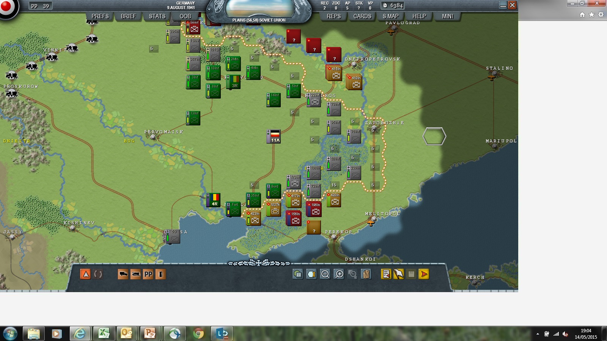Click the PP 39 political points display
The height and width of the screenshot is (341, 607).
(40, 6)
